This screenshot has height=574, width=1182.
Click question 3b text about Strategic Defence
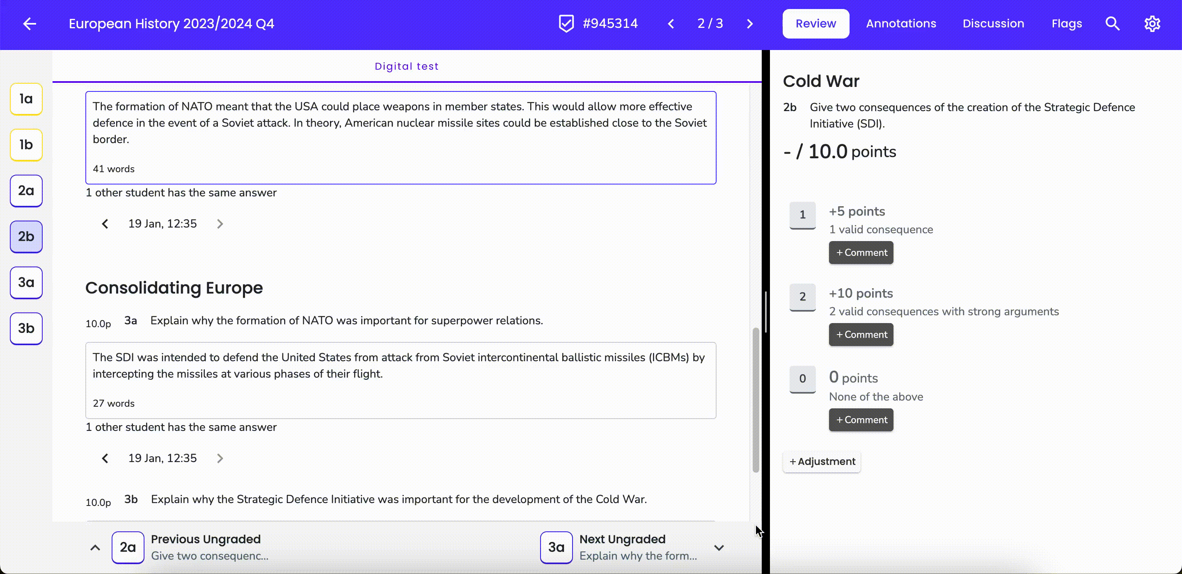click(399, 500)
